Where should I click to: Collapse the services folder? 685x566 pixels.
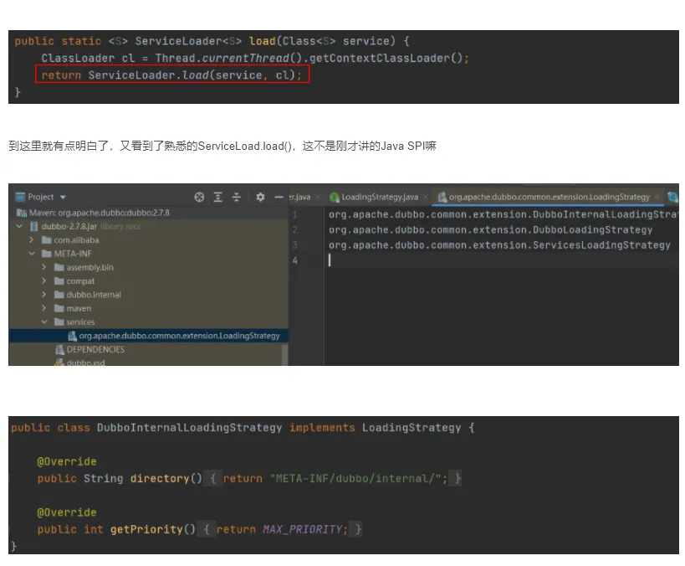tap(44, 322)
